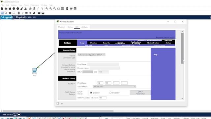The height and width of the screenshot is (119, 211).
Task: Open the Custom Devices dialog icon
Action: tap(62, 9)
